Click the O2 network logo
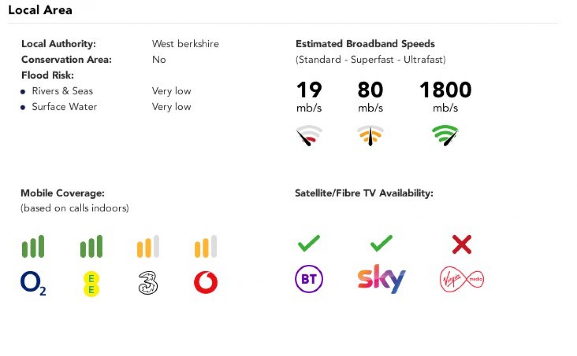 (x=33, y=283)
